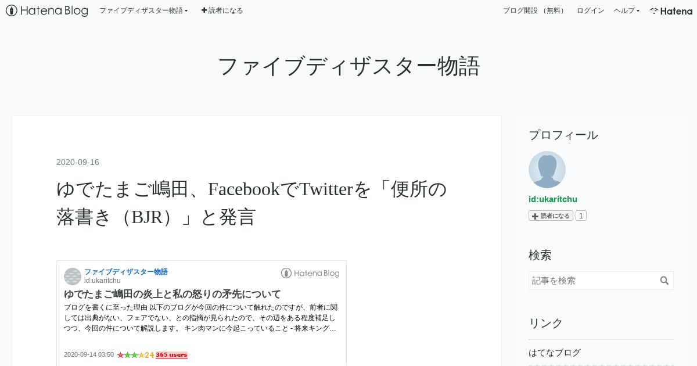Click the ログイン link
The height and width of the screenshot is (366, 697).
[590, 10]
